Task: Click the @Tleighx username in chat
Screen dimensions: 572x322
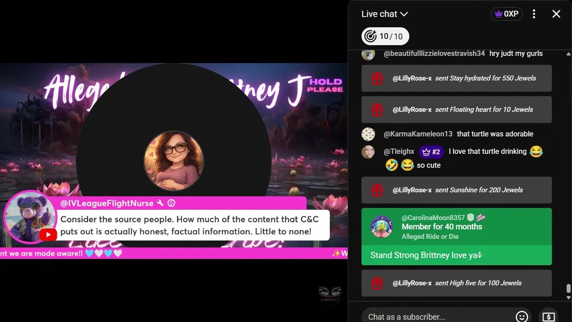Action: 399,152
